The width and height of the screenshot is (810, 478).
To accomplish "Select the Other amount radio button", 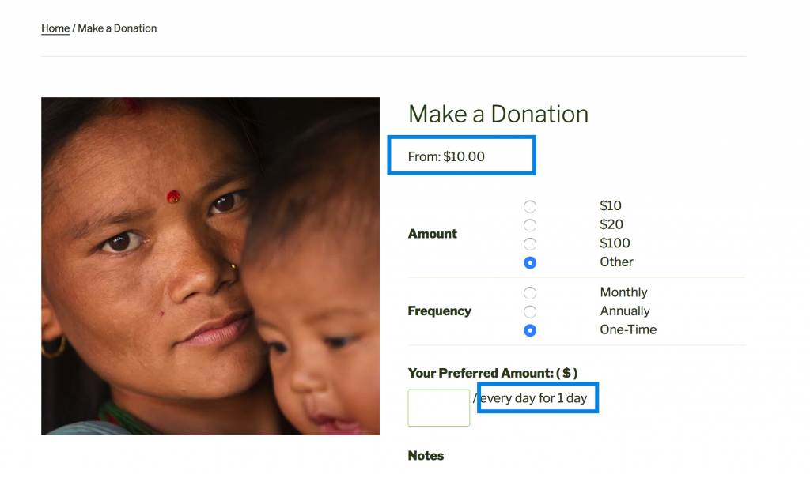I will 529,262.
